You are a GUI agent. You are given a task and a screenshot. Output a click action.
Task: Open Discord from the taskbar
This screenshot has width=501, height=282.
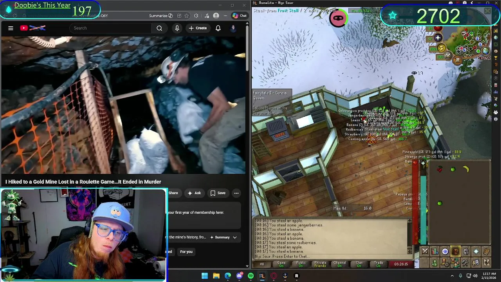click(x=239, y=276)
